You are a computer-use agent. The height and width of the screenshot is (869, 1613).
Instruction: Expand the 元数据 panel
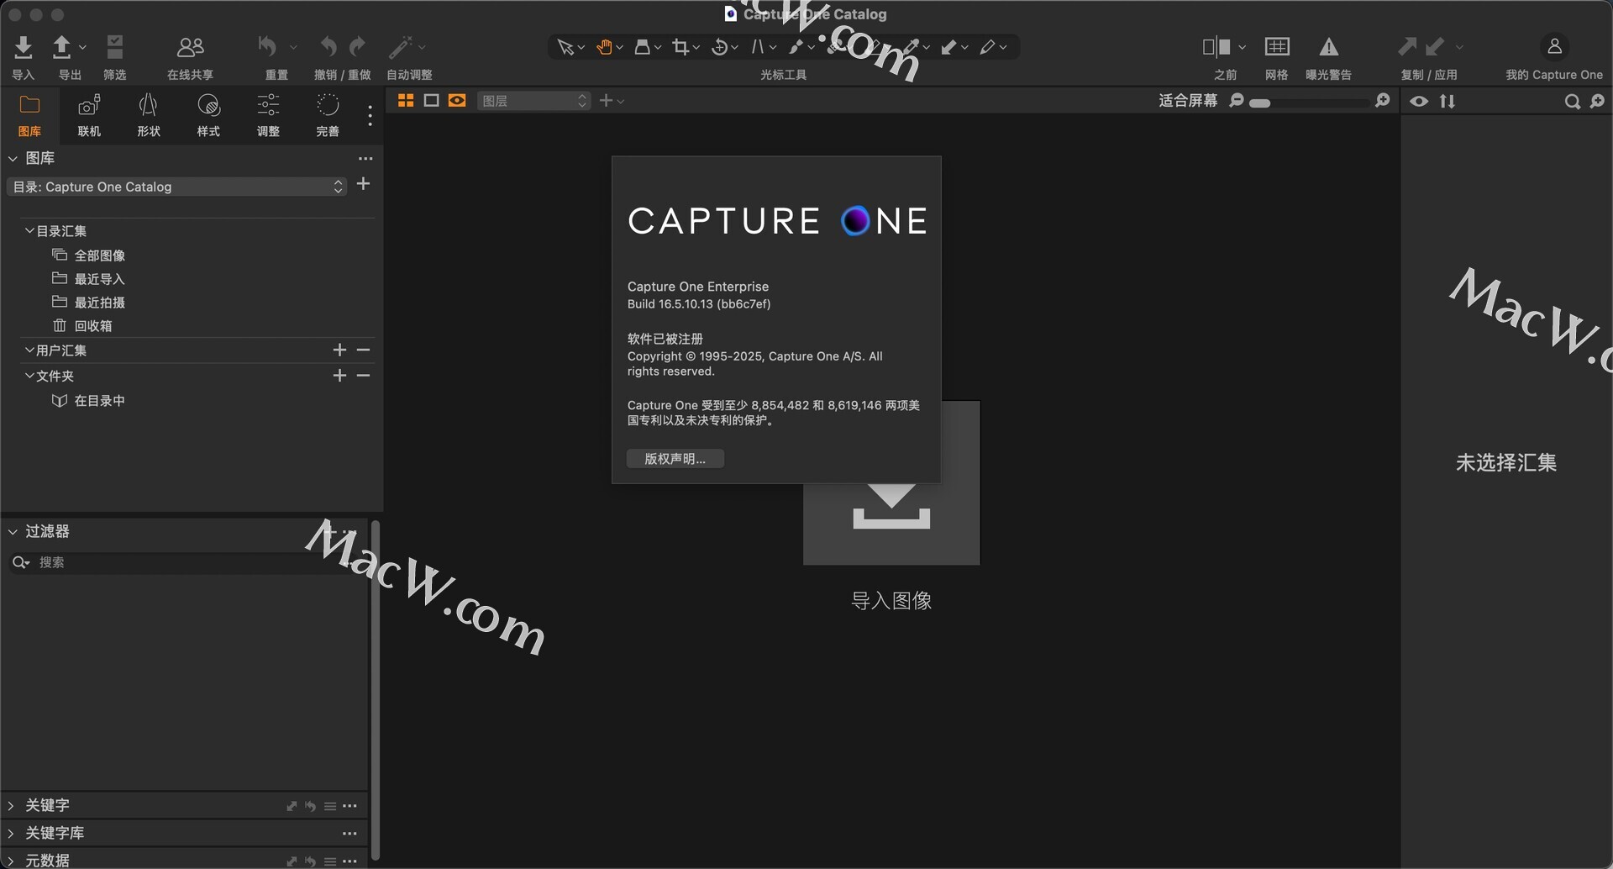click(x=11, y=860)
